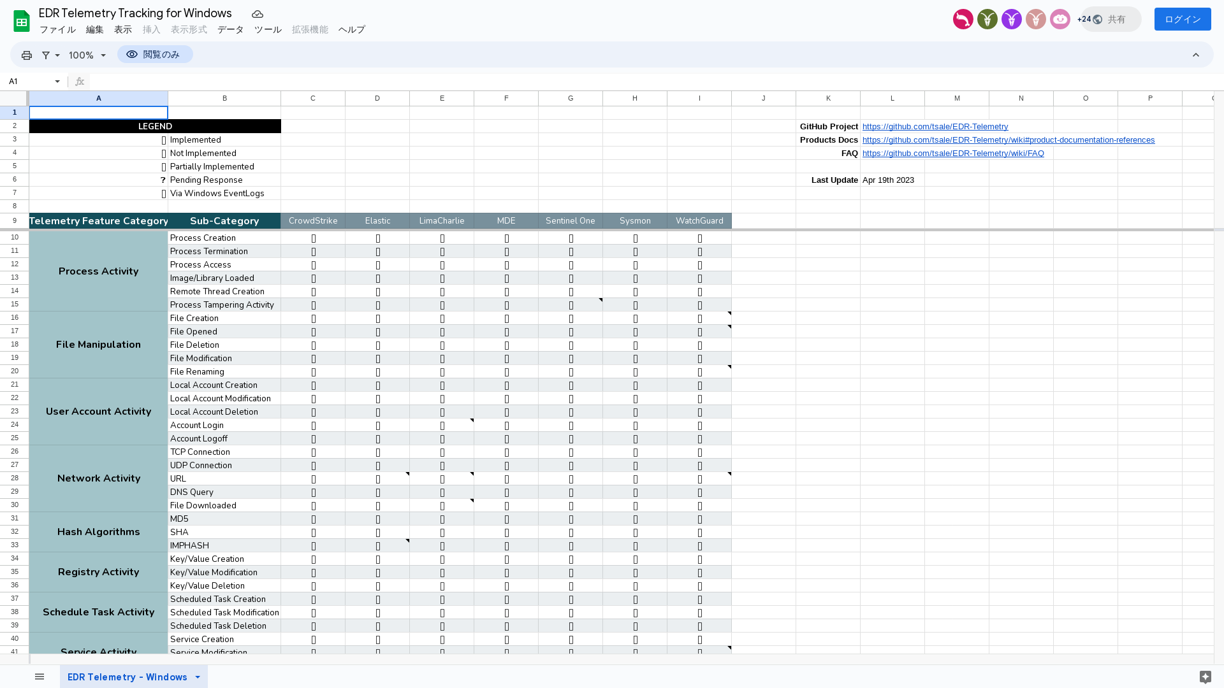Click the Last Update date Apr 19th 2023
This screenshot has height=688, width=1224.
[x=888, y=180]
